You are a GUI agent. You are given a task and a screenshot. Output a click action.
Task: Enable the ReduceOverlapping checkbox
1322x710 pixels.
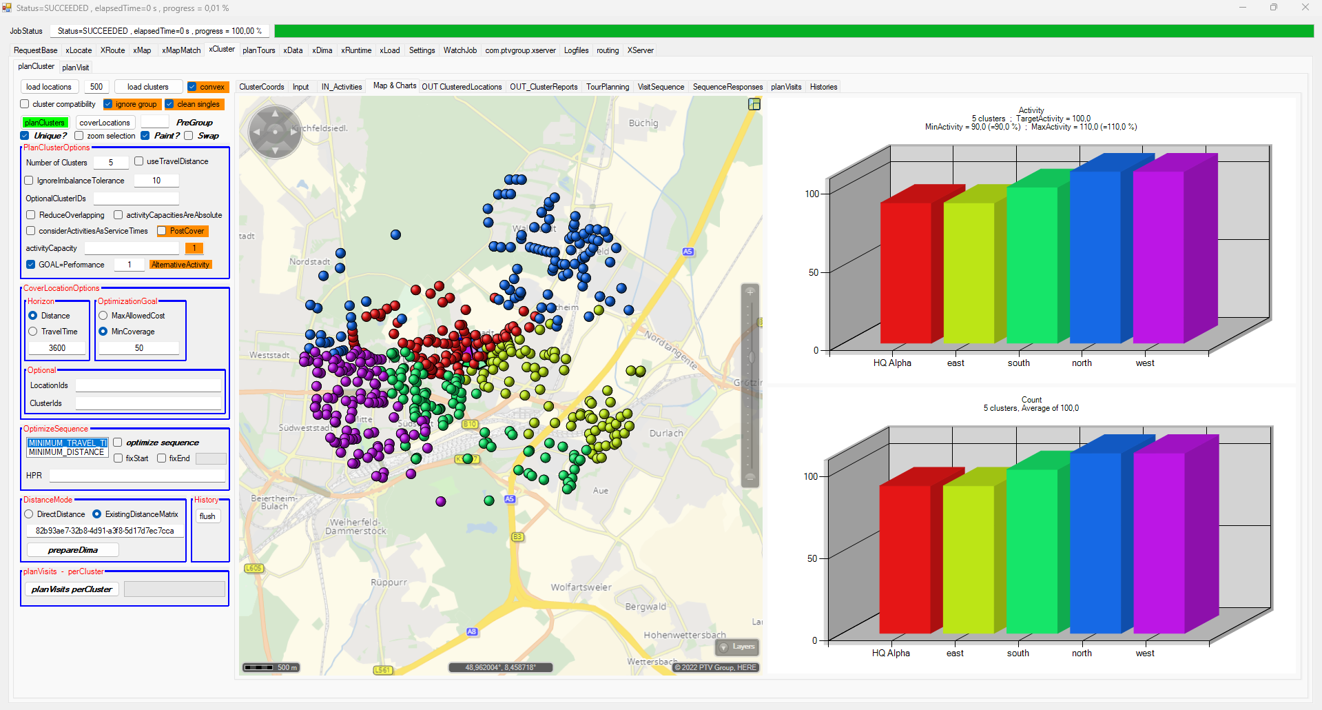31,215
